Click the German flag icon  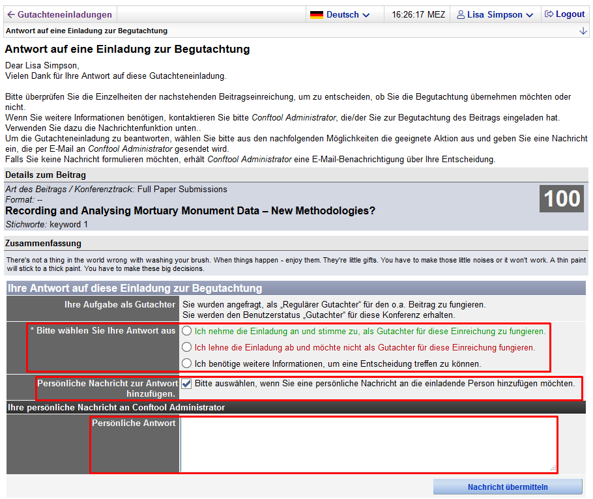click(317, 14)
